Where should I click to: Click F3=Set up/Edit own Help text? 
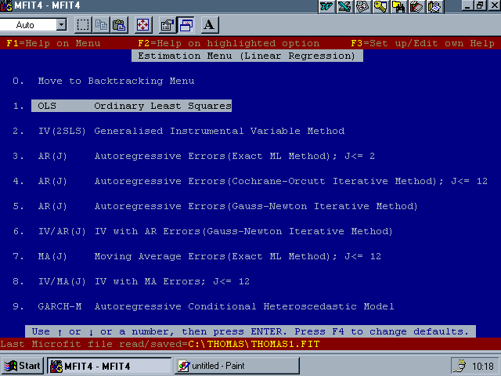[x=423, y=43]
